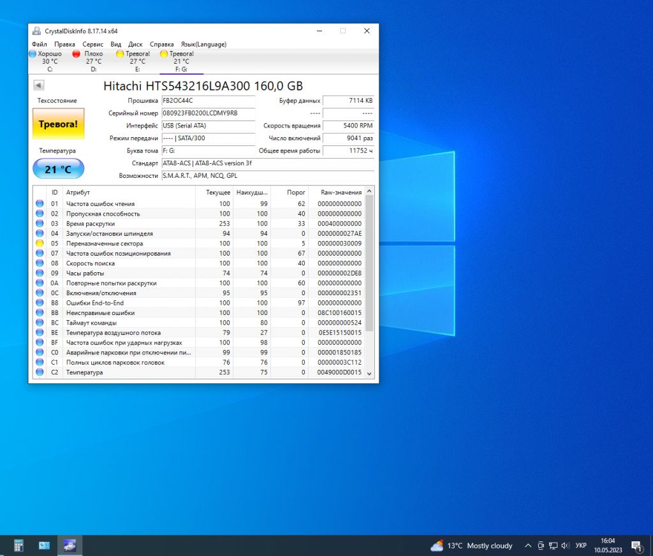The image size is (653, 556).
Task: Open the notification center icon
Action: [x=636, y=546]
